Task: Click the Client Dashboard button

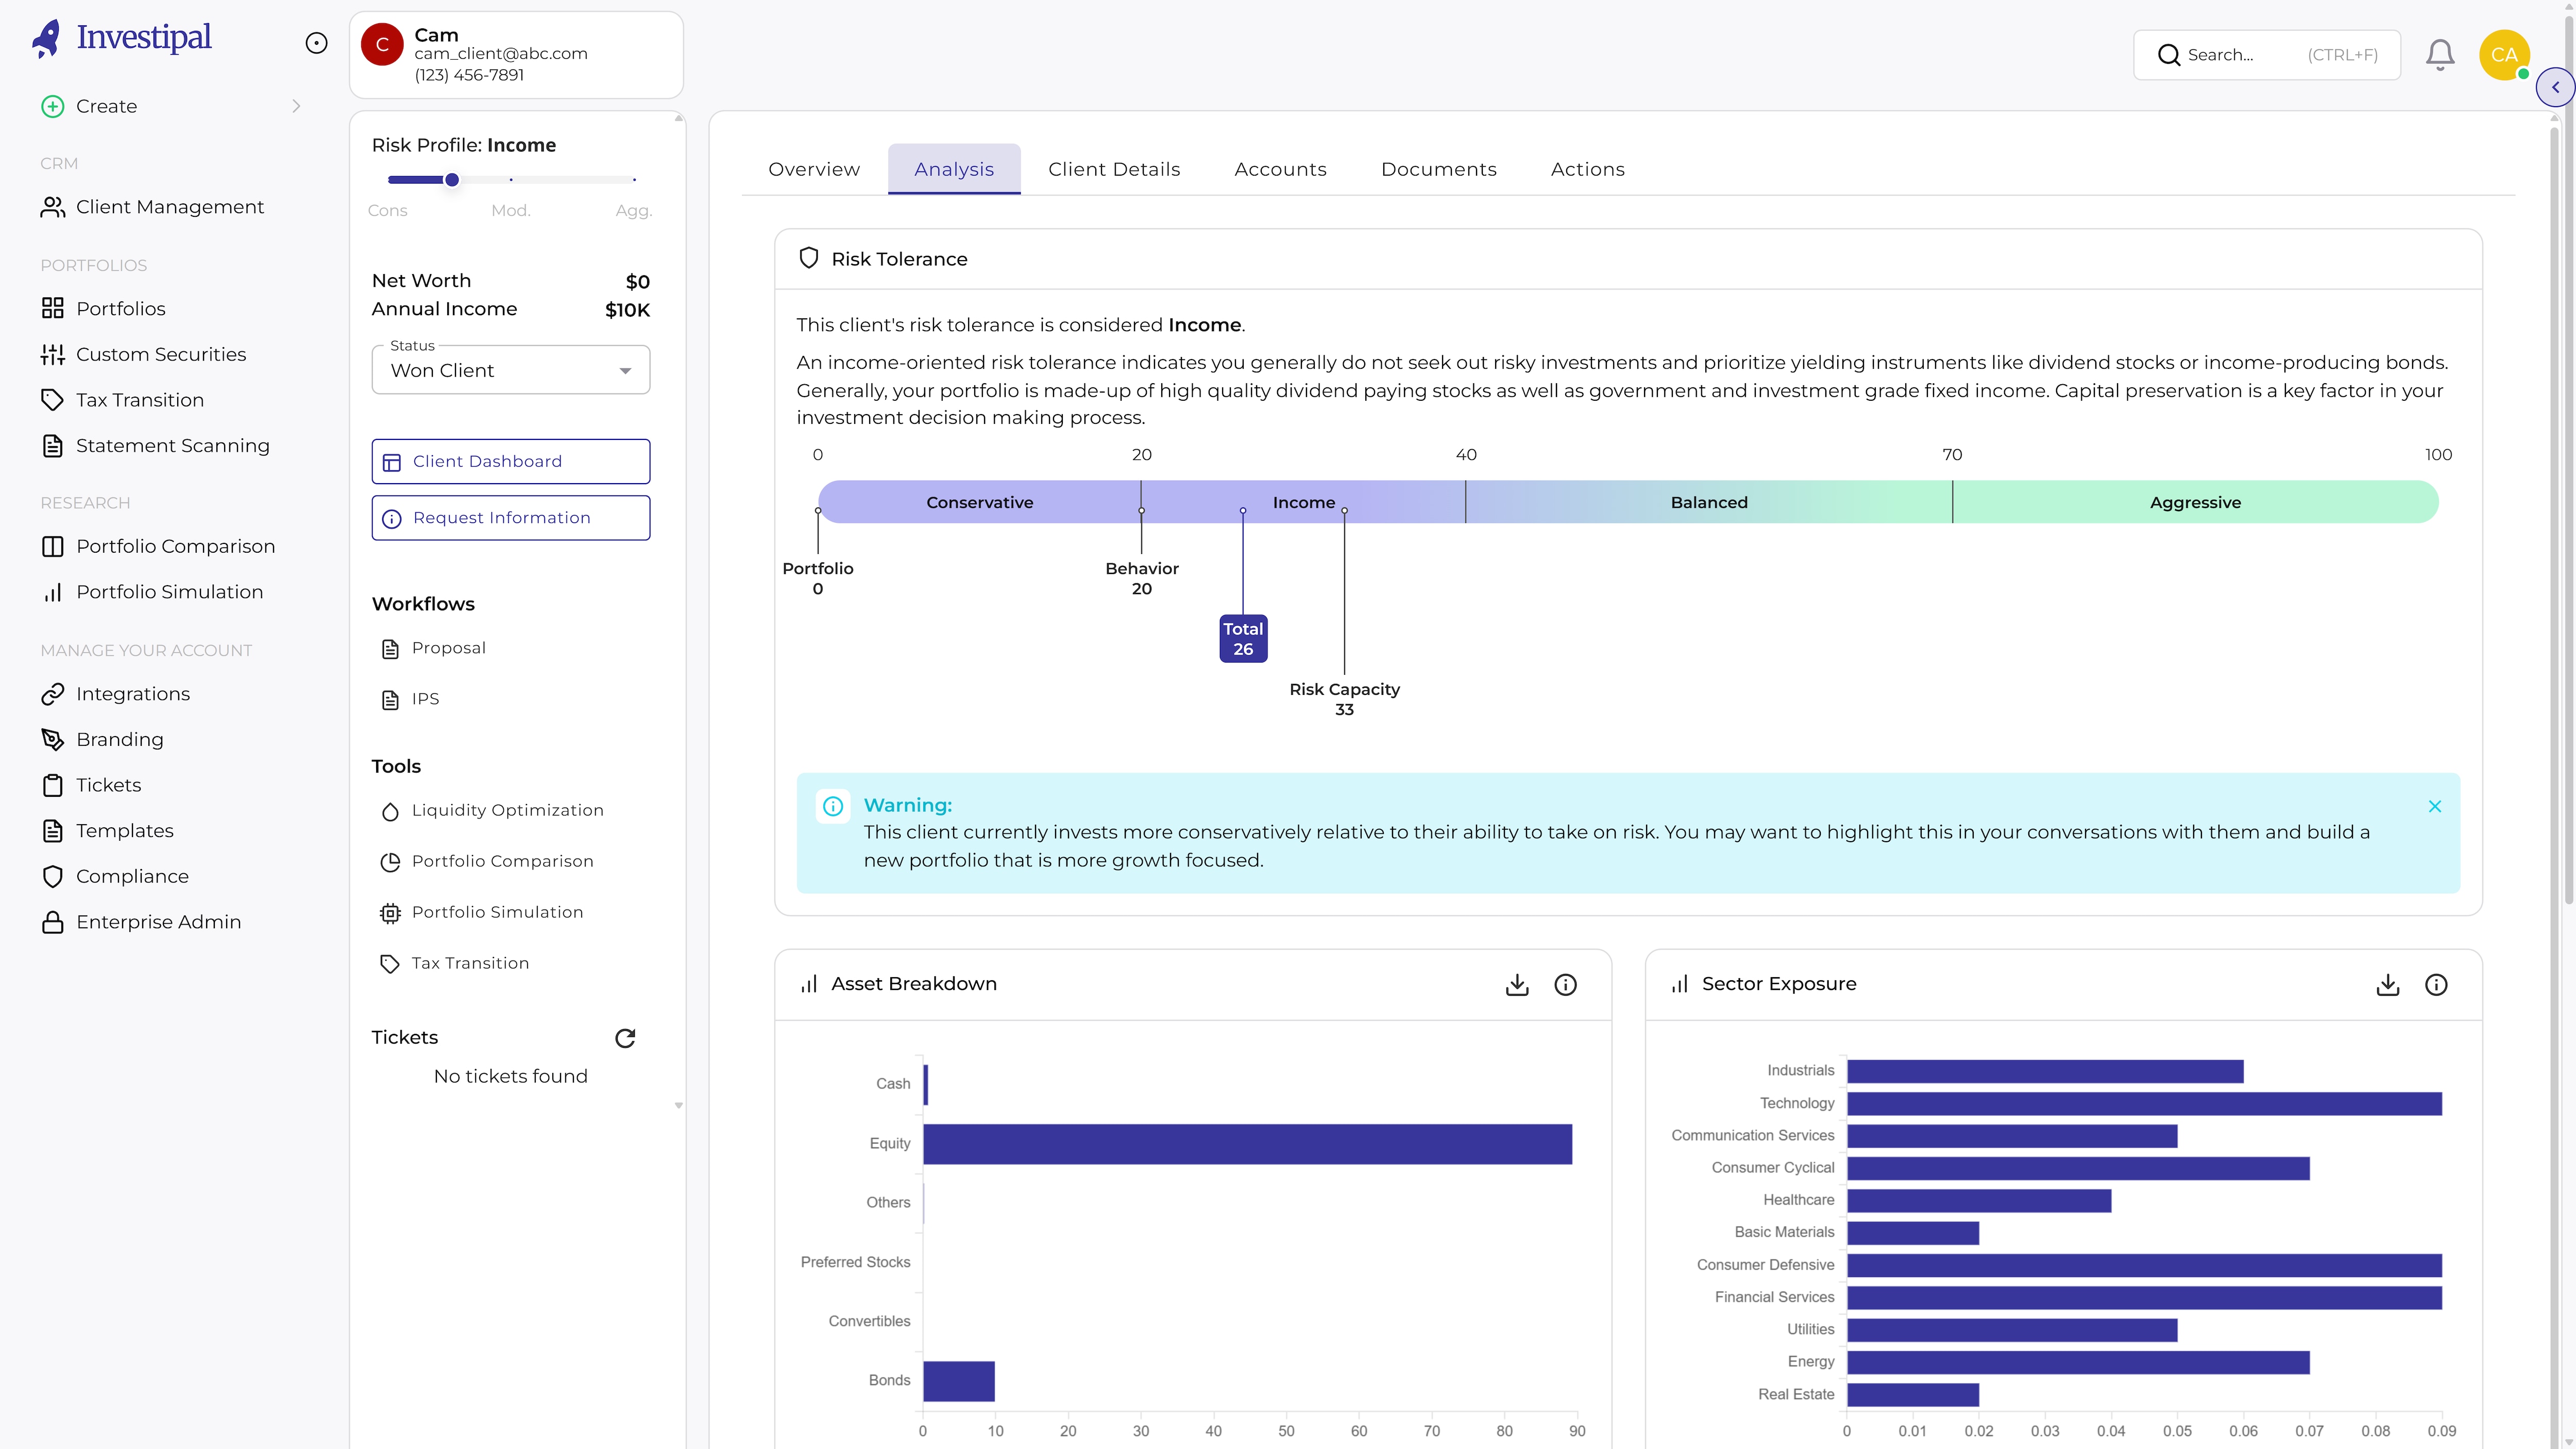Action: [510, 461]
